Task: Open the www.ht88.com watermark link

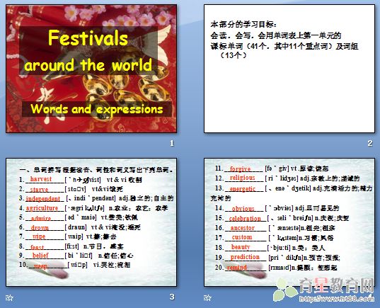Action: [x=336, y=298]
